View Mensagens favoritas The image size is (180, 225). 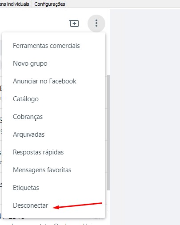click(54, 170)
